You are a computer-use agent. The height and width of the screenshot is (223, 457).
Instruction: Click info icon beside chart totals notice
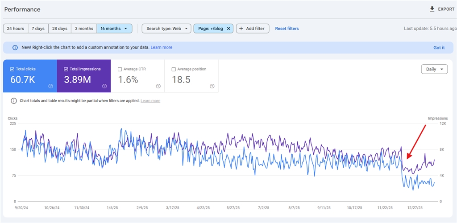[14, 101]
